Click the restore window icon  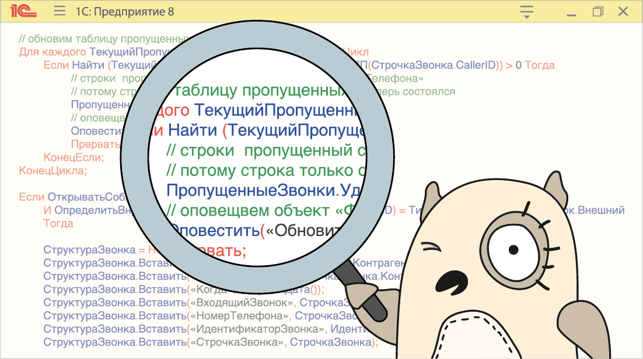pos(596,10)
